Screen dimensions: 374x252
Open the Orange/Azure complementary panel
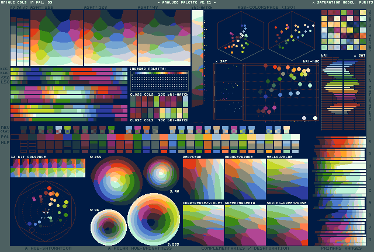click(x=245, y=179)
